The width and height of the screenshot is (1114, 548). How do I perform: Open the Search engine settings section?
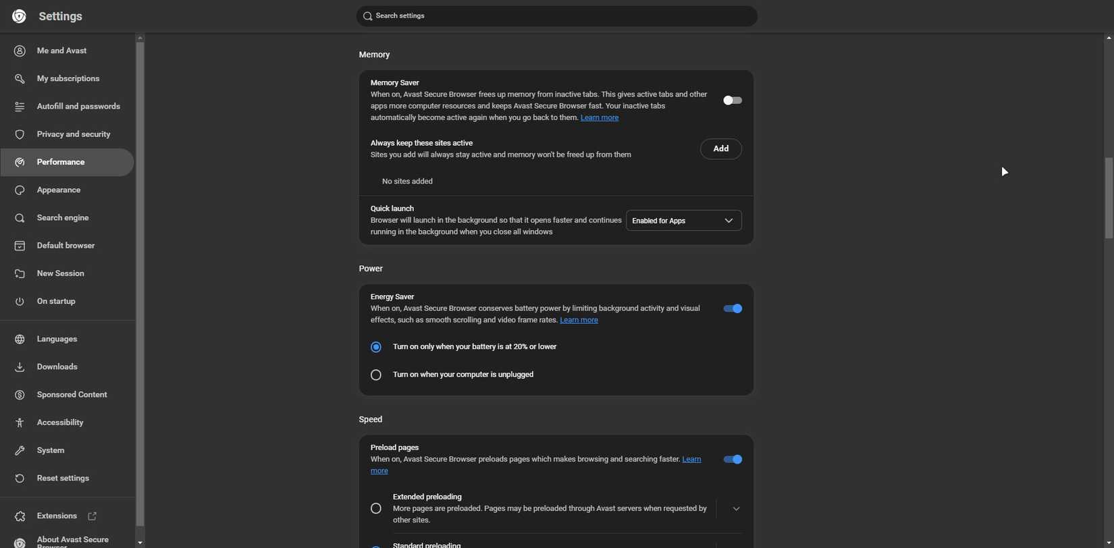point(63,219)
